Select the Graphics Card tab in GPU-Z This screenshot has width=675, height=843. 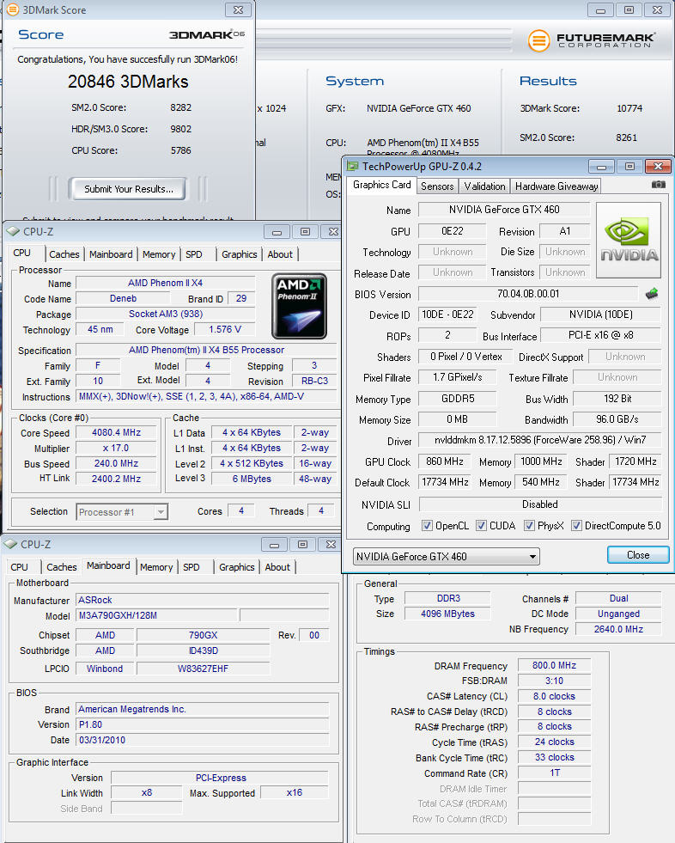click(381, 185)
